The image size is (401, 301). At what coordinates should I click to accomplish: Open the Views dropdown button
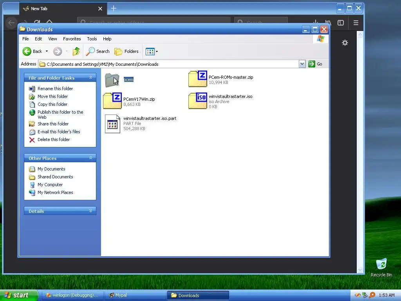point(152,51)
